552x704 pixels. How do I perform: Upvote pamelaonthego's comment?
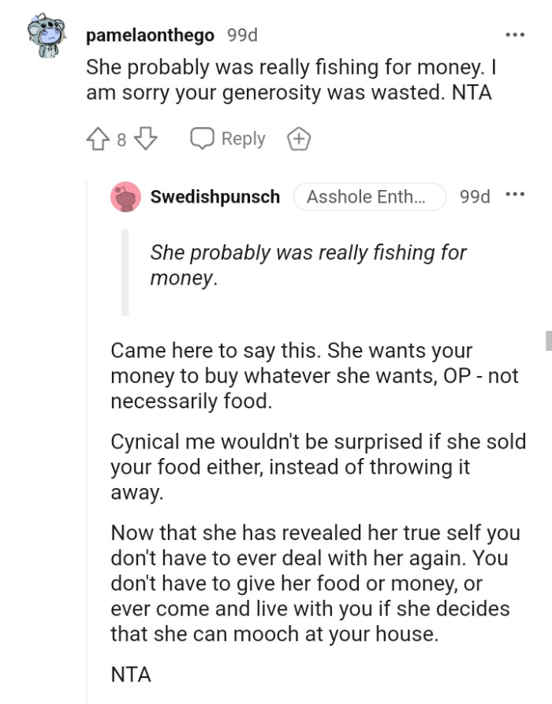click(96, 138)
